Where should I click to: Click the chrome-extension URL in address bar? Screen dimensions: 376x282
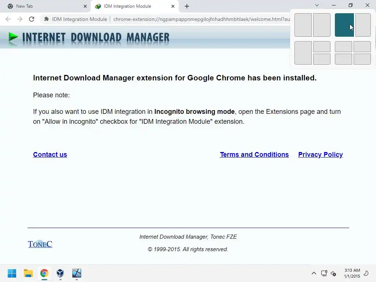coord(202,19)
